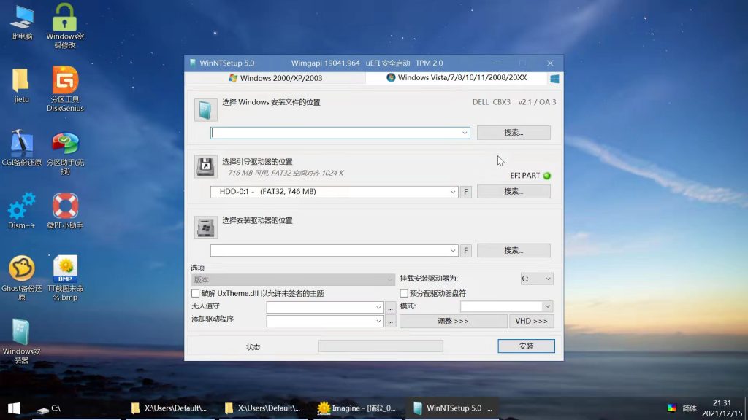Open second X:\Users\Default\ taskbar window

(x=264, y=408)
